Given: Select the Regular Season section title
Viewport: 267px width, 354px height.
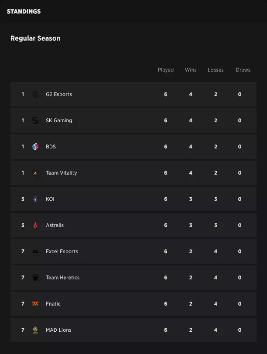Looking at the screenshot, I should click(35, 38).
